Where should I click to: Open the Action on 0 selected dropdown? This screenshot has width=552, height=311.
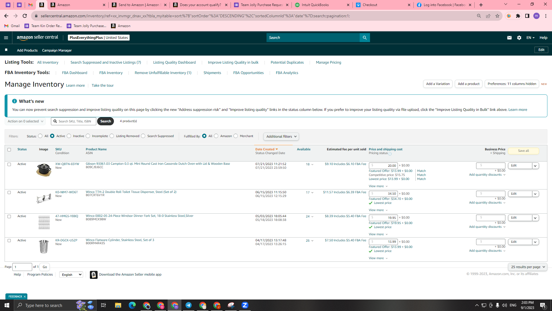coord(25,122)
